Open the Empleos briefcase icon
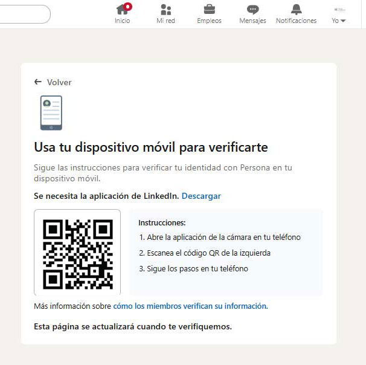366x365 pixels. 210,9
